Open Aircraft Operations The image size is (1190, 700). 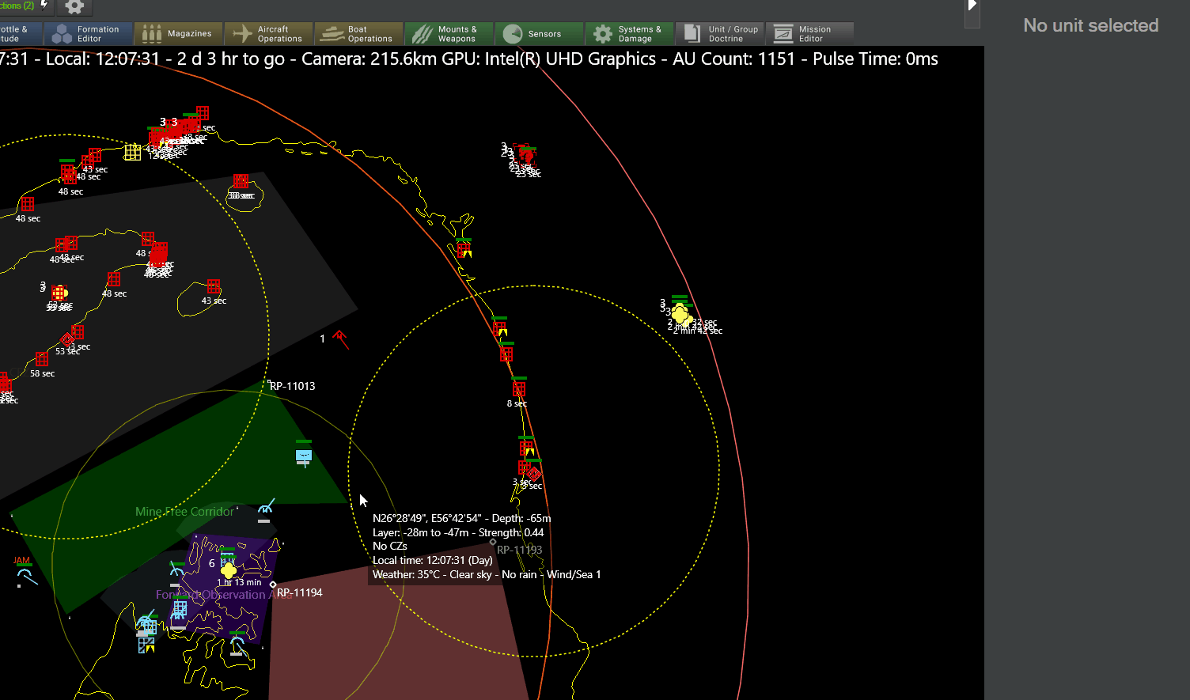click(x=268, y=34)
